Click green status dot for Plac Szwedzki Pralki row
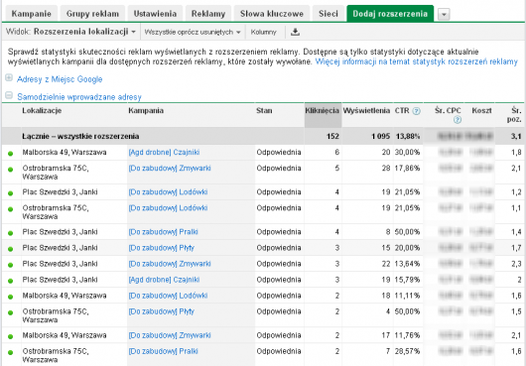 point(10,233)
